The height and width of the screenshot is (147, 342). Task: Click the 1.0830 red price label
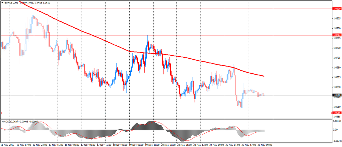click(x=336, y=9)
